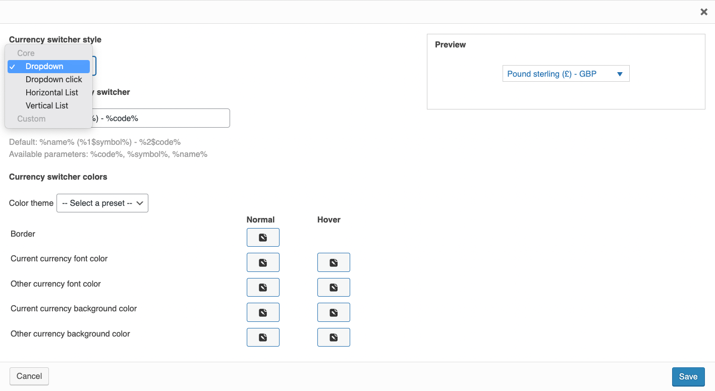Open the normal background color picker for other currency
Screen dimensions: 715x391
263,337
